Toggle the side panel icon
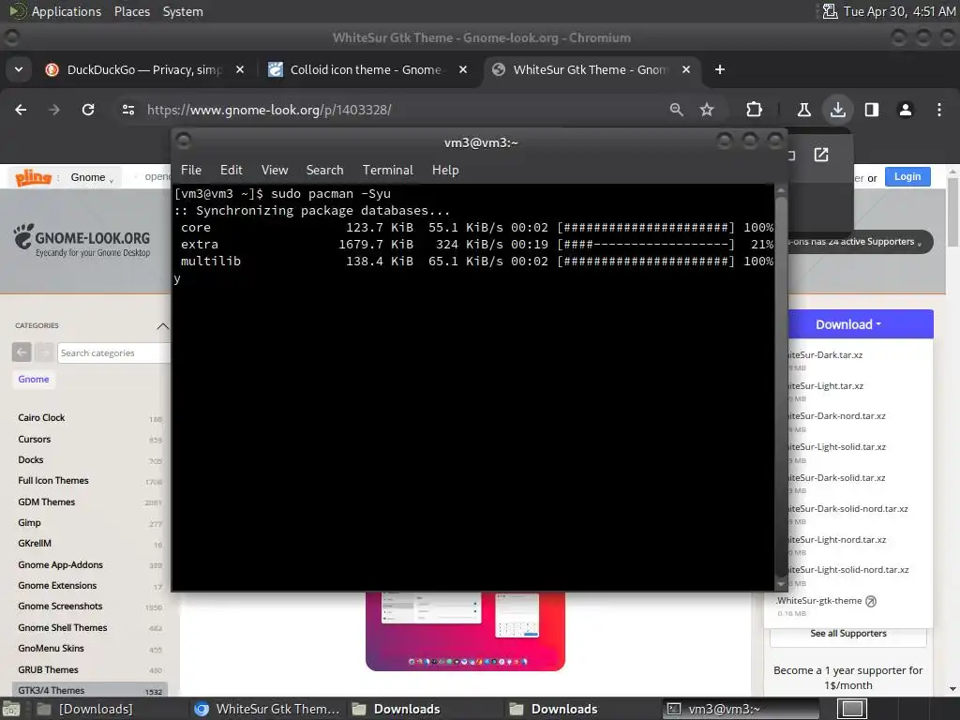The height and width of the screenshot is (720, 960). tap(872, 110)
